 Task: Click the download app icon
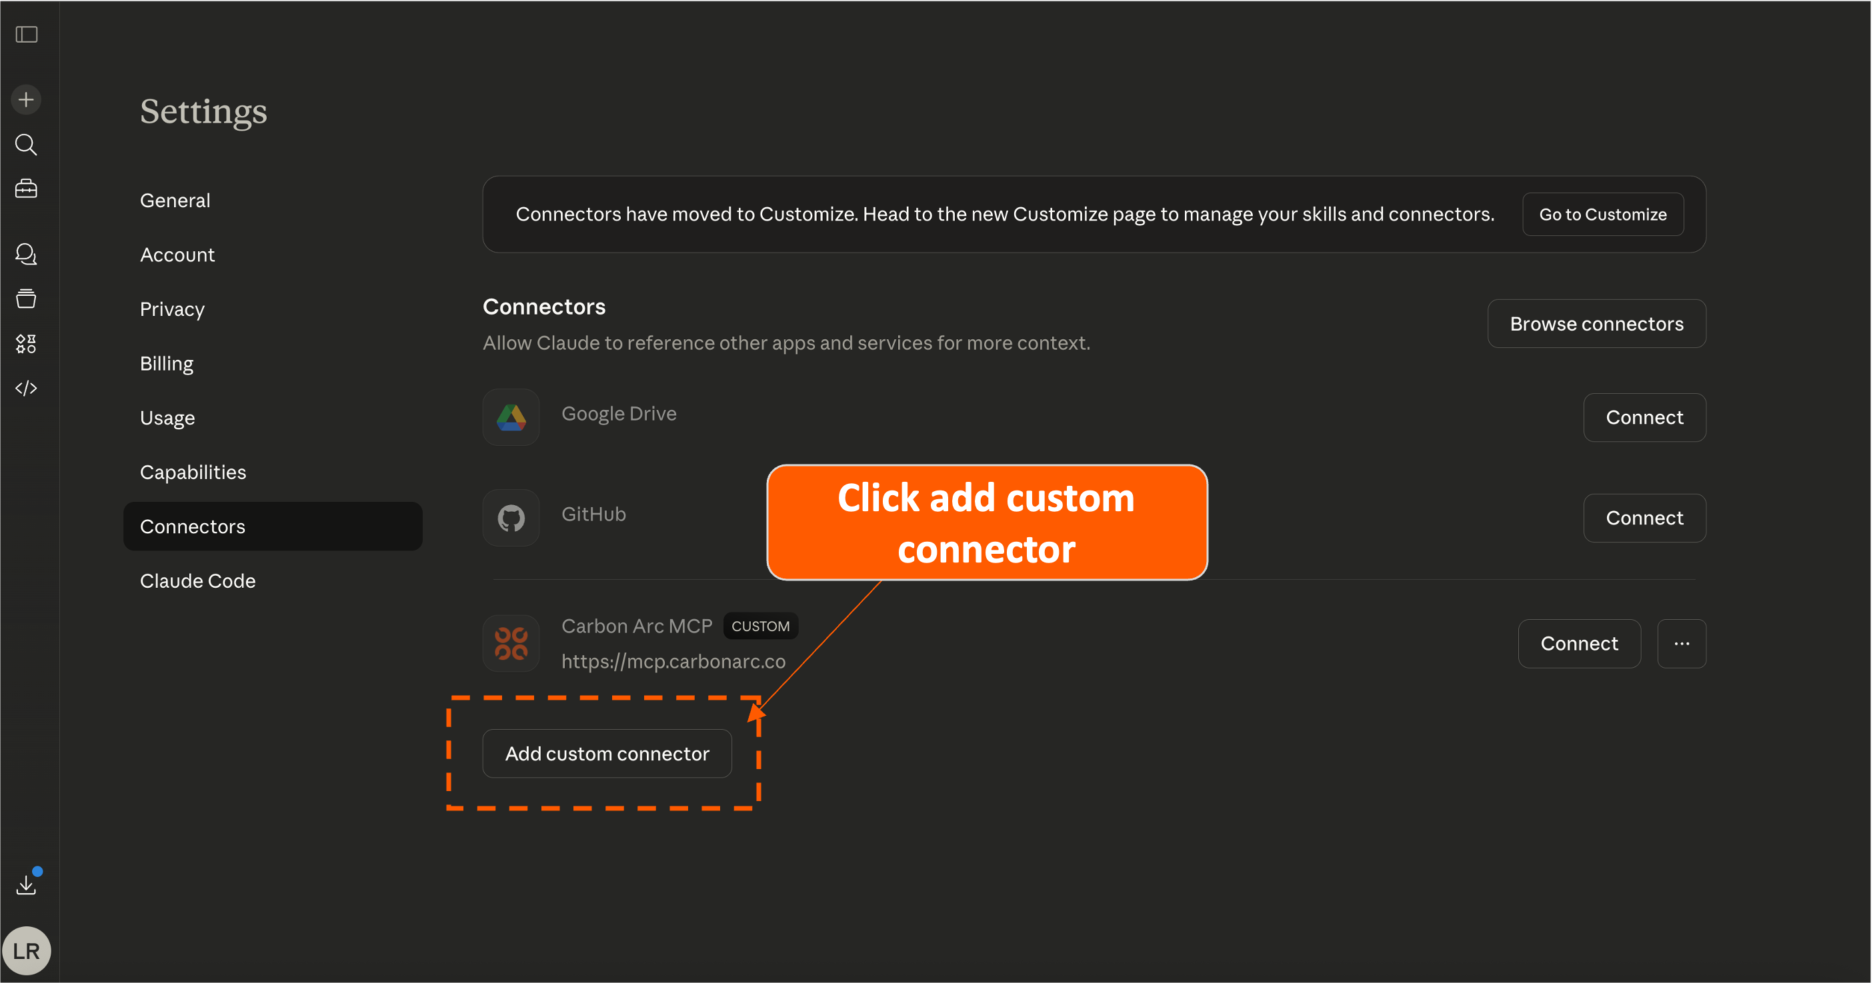tap(26, 884)
